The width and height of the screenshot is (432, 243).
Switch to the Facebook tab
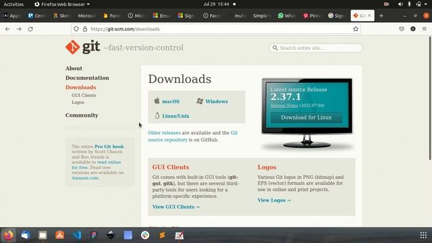pyautogui.click(x=211, y=16)
